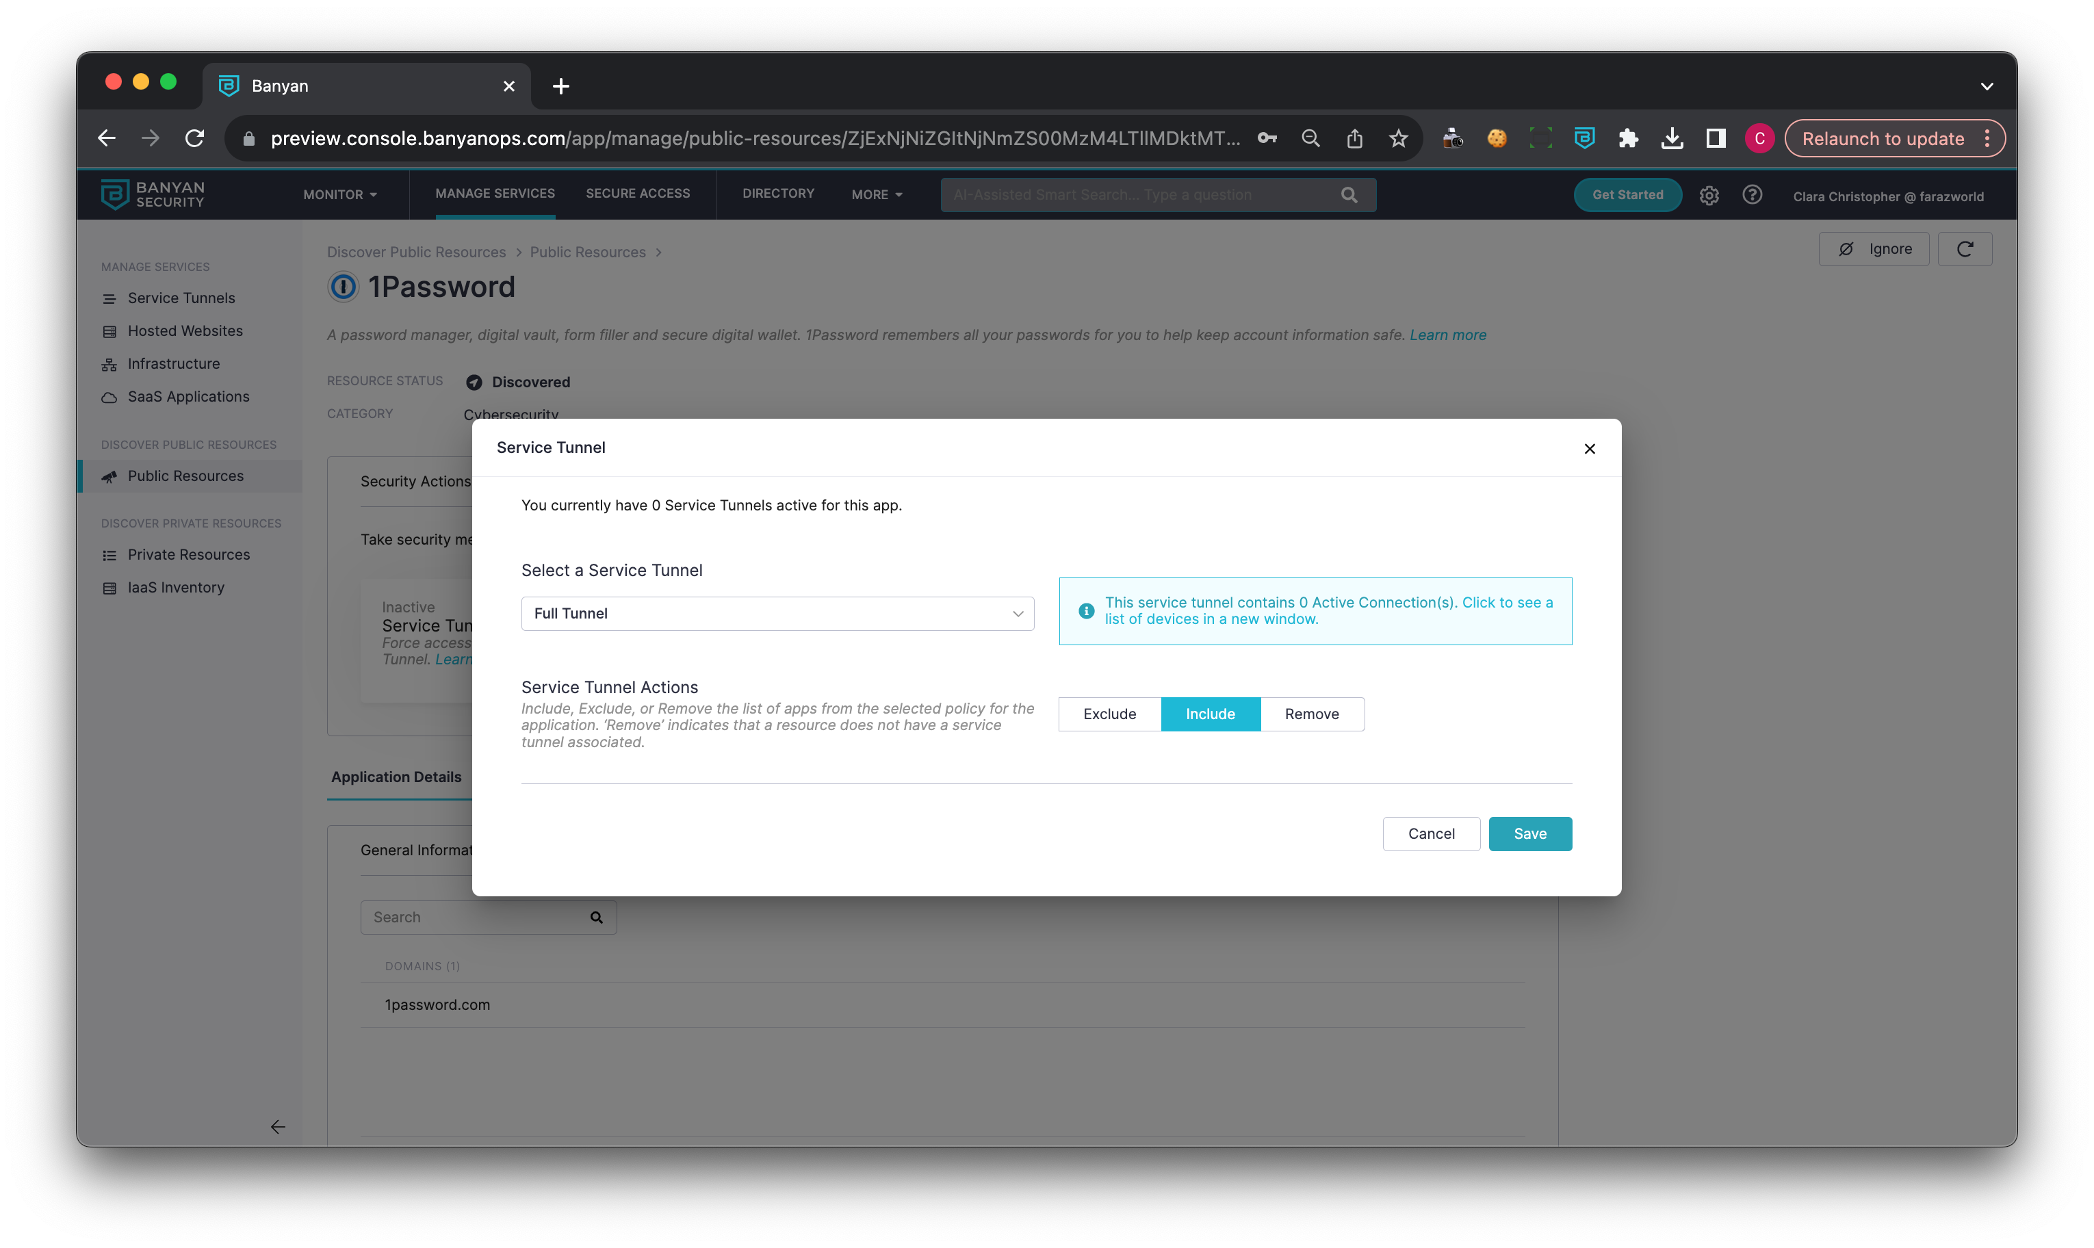The height and width of the screenshot is (1248, 2094).
Task: Select the Include action option
Action: [1209, 714]
